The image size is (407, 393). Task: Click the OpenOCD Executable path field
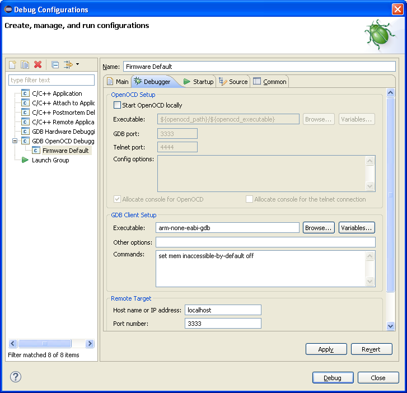pos(228,119)
